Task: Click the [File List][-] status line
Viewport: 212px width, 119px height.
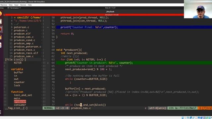Action: click(x=23, y=59)
